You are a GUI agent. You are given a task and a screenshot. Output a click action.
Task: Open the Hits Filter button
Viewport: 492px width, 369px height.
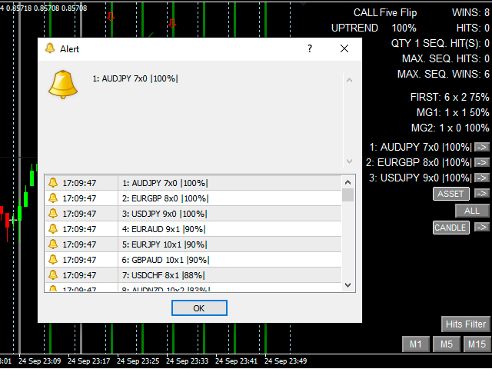(465, 324)
